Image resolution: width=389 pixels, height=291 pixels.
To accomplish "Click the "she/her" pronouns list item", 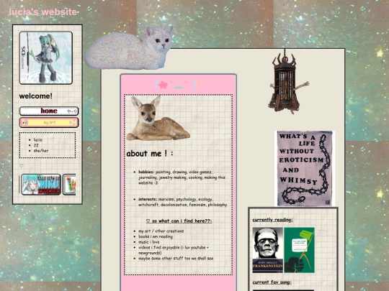I will [x=41, y=151].
